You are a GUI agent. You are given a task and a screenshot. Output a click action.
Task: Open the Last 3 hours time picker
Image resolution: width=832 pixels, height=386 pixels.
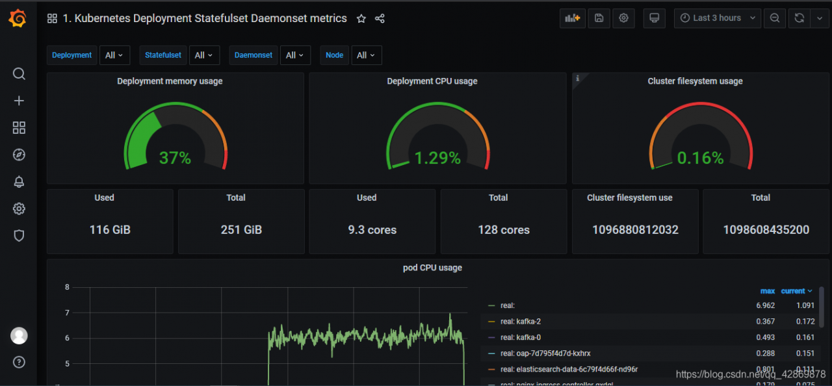718,18
